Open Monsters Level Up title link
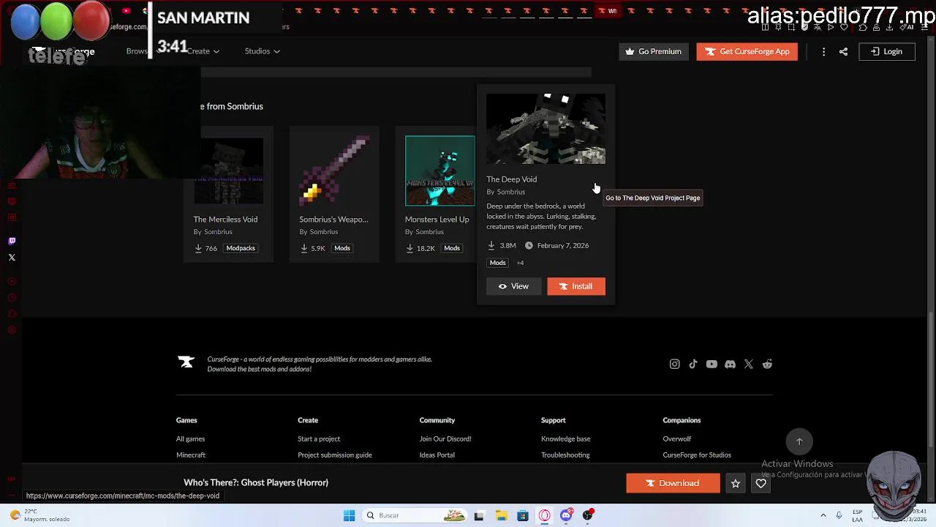The height and width of the screenshot is (527, 936). (x=437, y=220)
